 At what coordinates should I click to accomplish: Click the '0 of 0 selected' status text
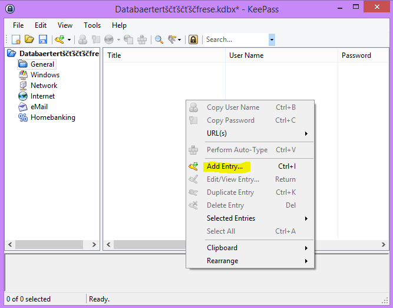point(28,299)
